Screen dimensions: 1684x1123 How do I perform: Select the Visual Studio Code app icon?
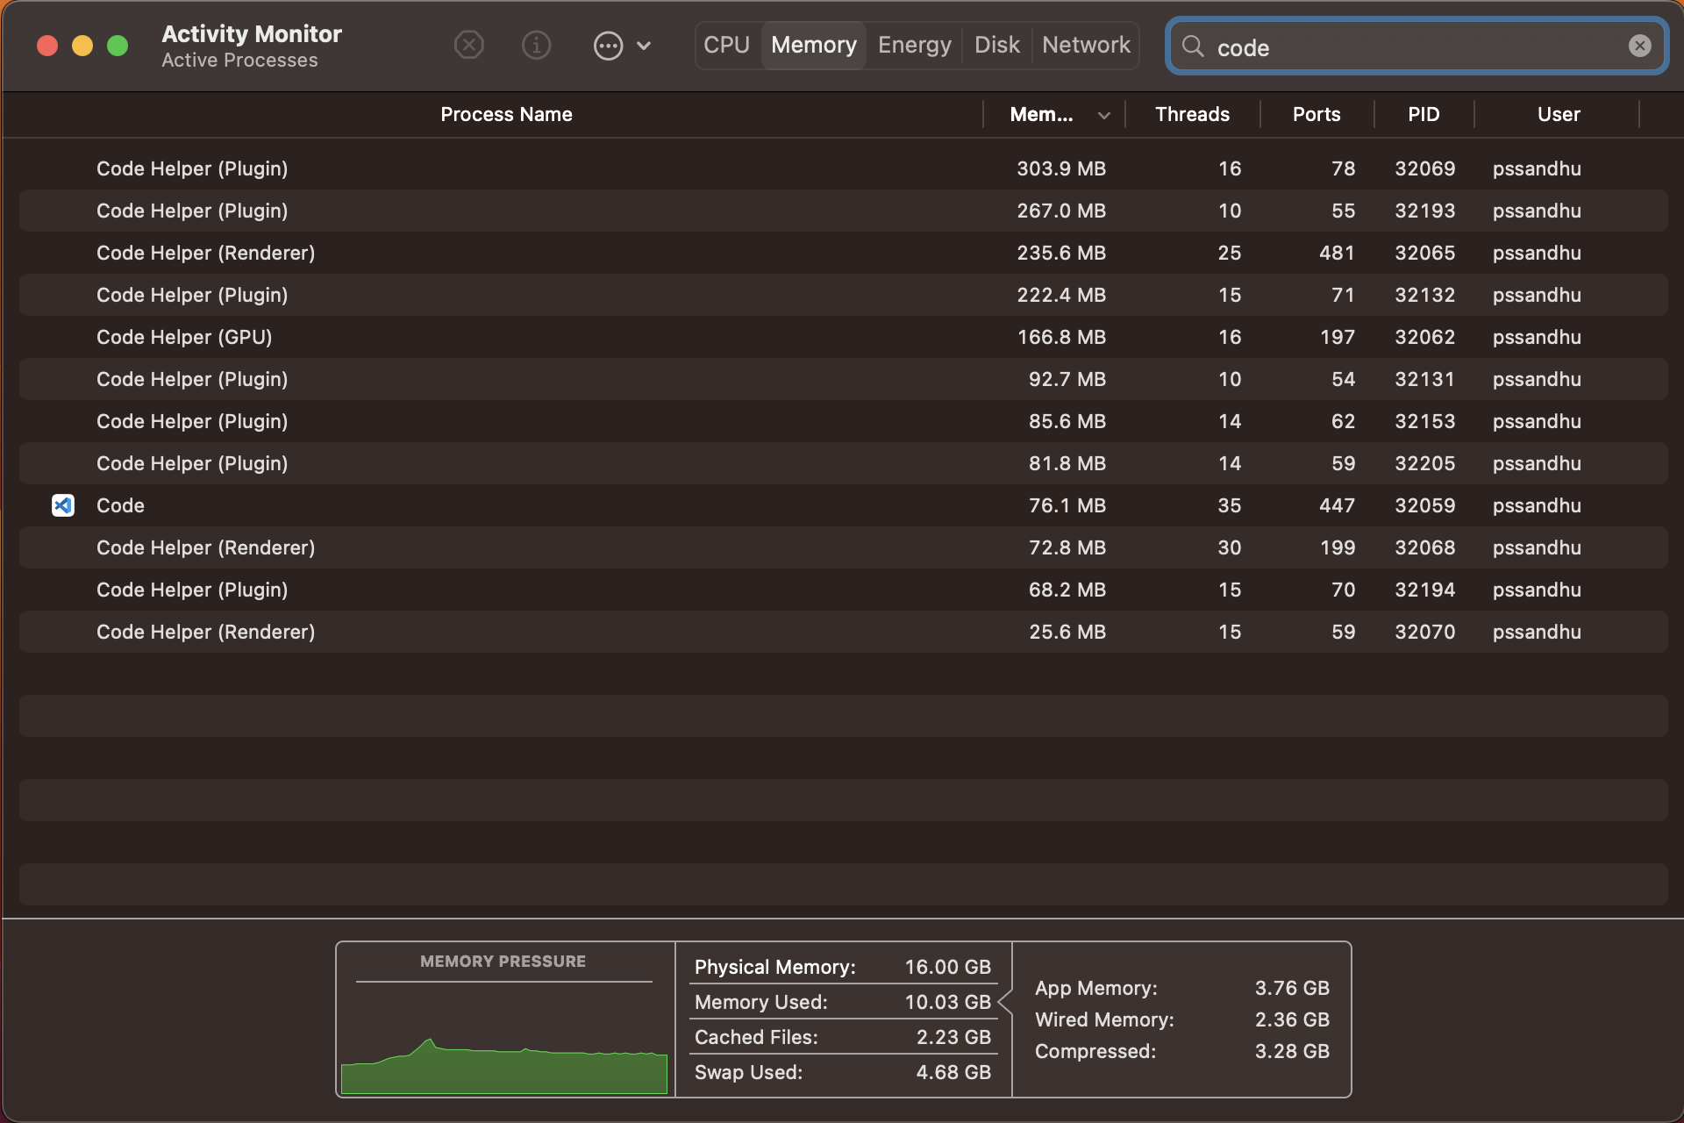(63, 505)
